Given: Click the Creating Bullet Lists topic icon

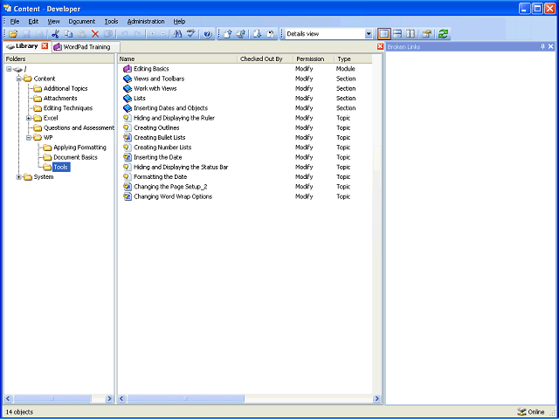Looking at the screenshot, I should coord(128,138).
